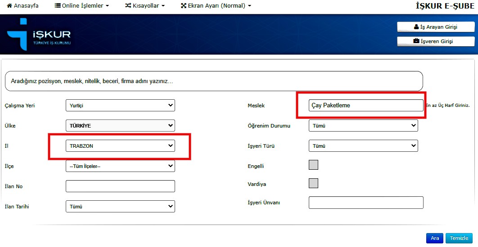This screenshot has height=247, width=478.
Task: Toggle the Vardiya checkbox
Action: 313,183
